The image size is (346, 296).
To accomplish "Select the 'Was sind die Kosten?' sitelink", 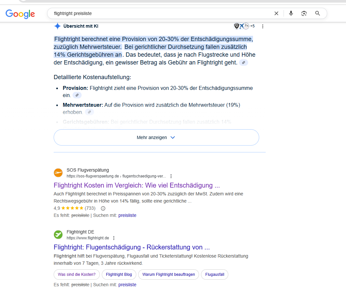I will coord(77,275).
